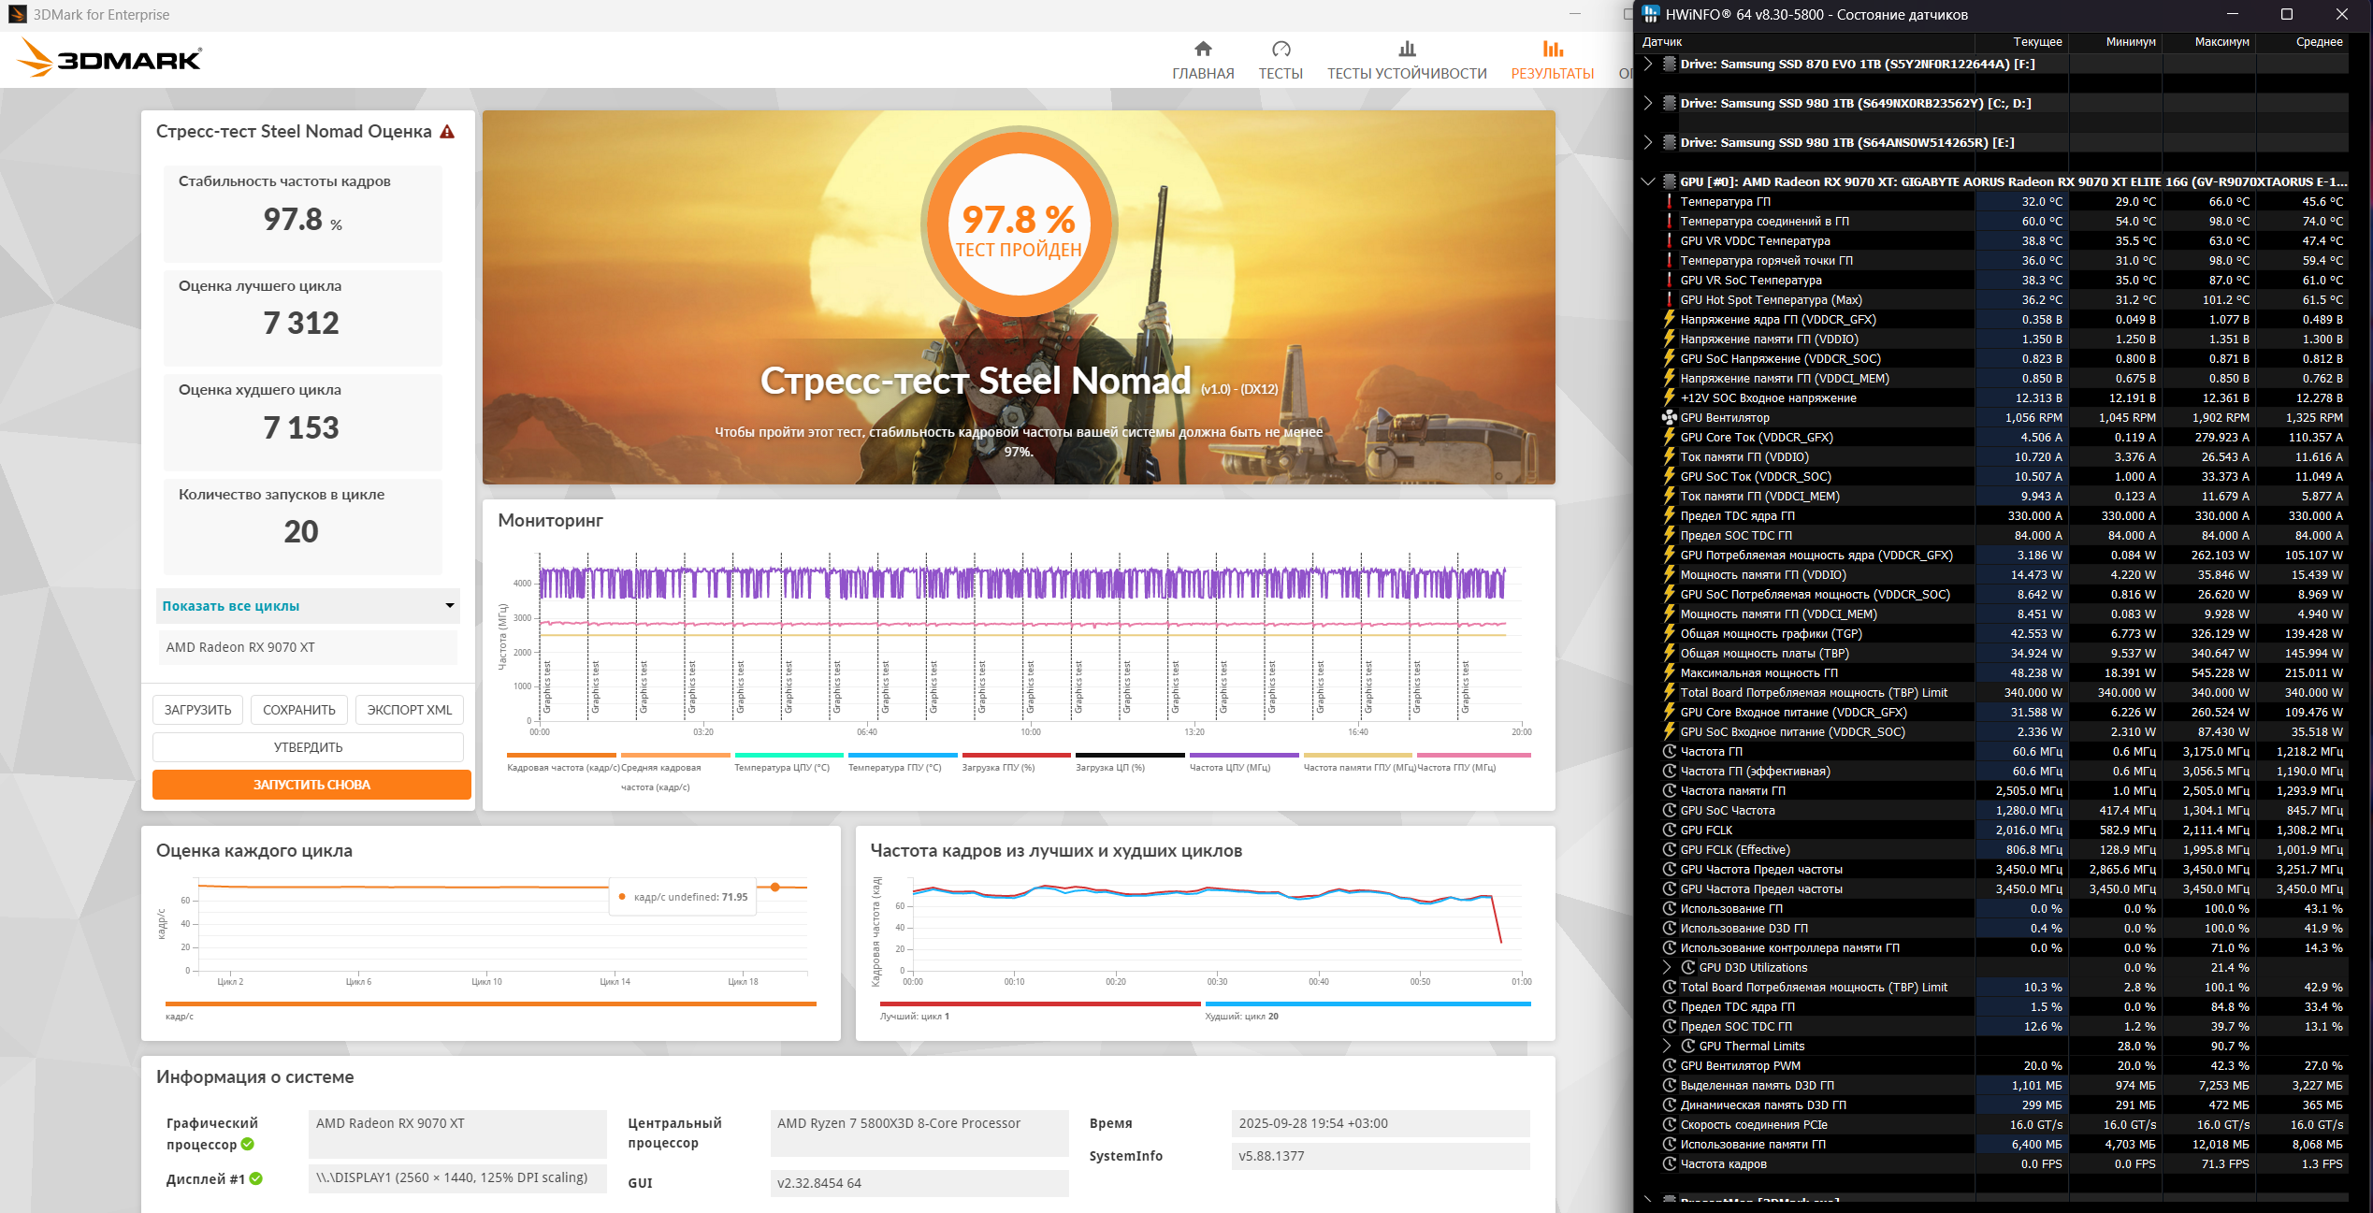Expand GPU Thermal Limits sensor subtree
Image resolution: width=2373 pixels, height=1213 pixels.
(x=1667, y=1046)
